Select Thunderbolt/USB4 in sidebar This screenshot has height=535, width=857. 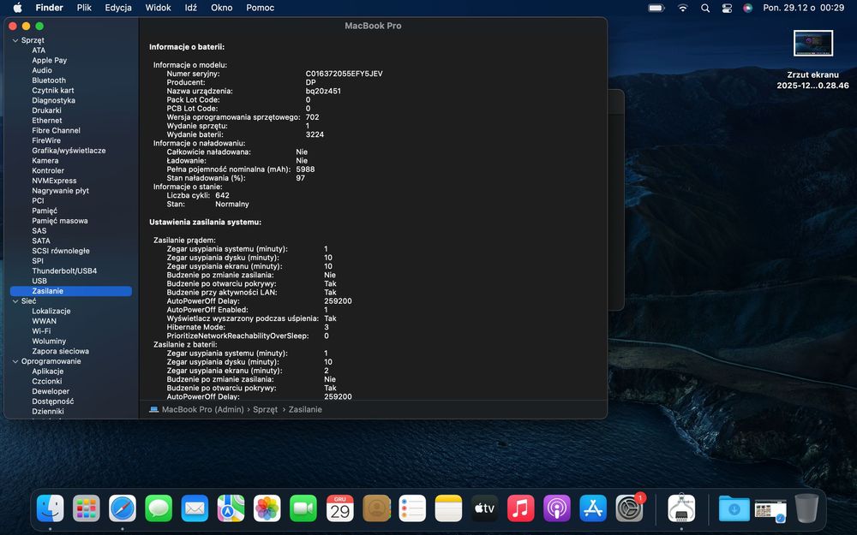click(64, 270)
